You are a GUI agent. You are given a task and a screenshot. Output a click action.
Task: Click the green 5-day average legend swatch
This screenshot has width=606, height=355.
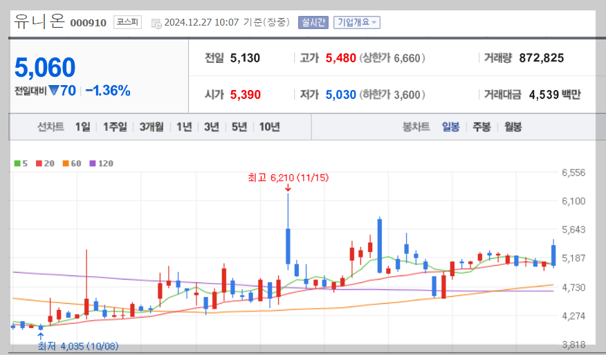pos(17,163)
